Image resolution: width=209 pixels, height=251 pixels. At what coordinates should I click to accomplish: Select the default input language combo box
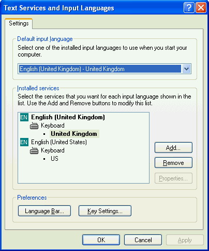pyautogui.click(x=104, y=69)
